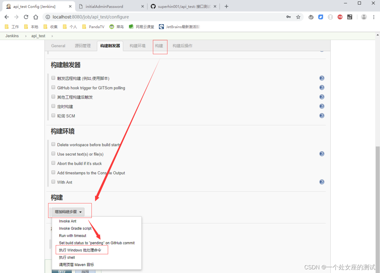Switch to superhin001/api_test GitHub tab

183,6
